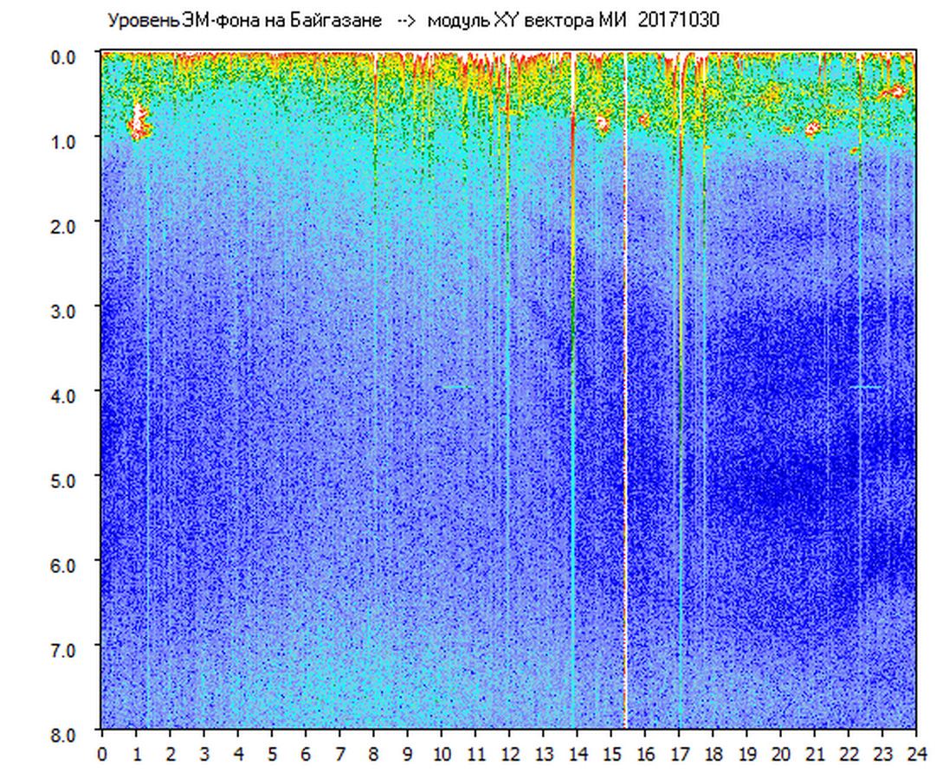
Task: Click the yellow vertical streak near hour 14
Action: 573,216
